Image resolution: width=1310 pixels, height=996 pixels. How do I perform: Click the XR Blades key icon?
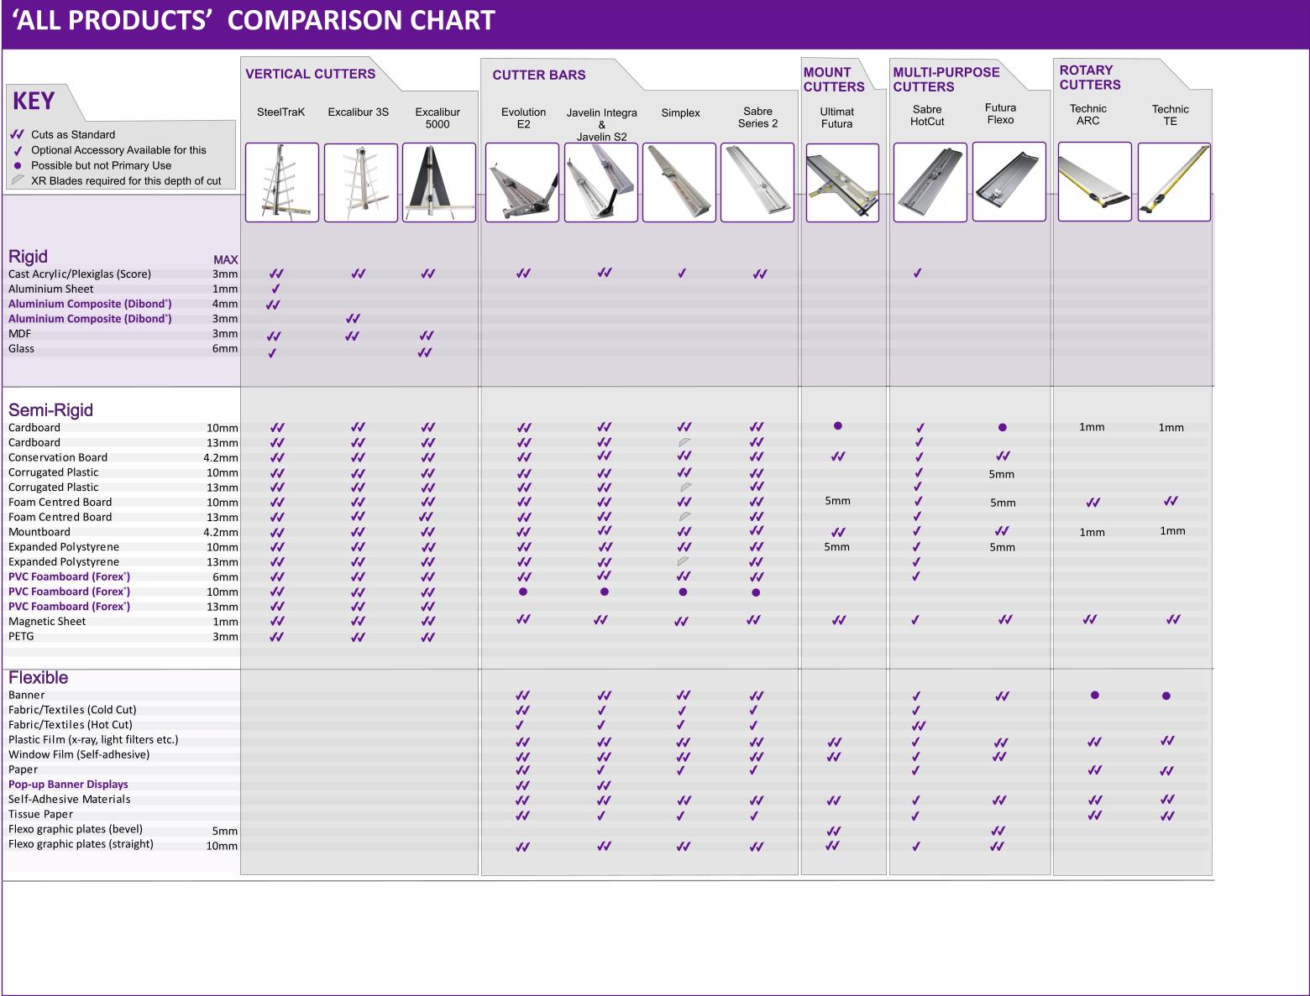pyautogui.click(x=18, y=180)
